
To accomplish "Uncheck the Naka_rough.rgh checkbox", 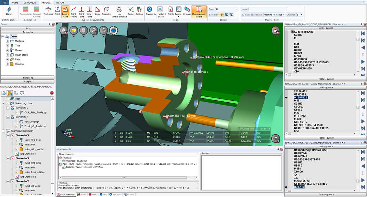I will pos(17,122).
